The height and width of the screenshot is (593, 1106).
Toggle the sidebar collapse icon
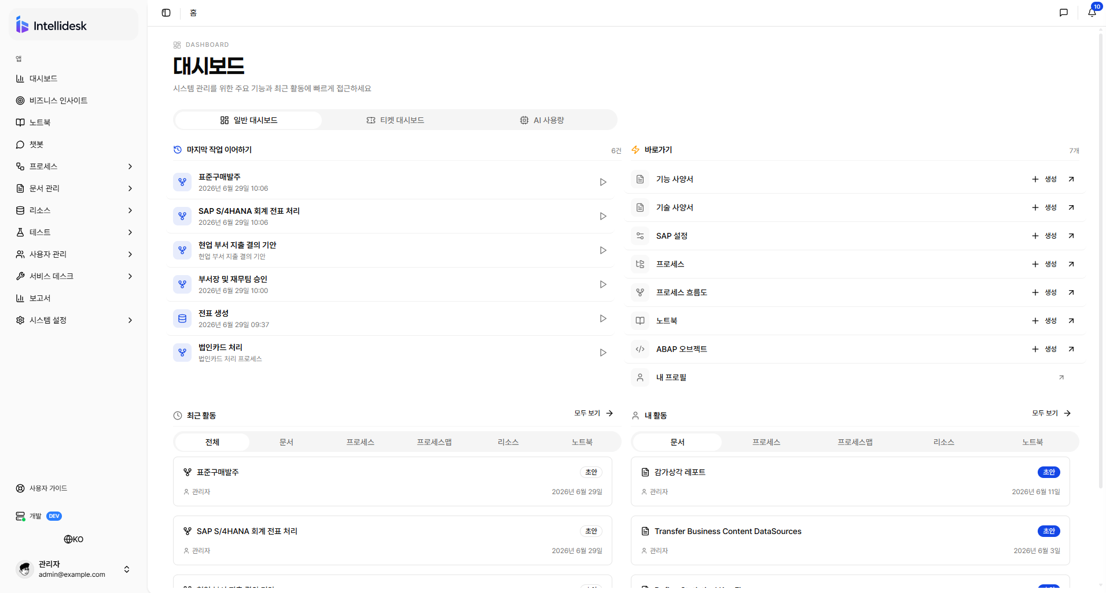pos(166,13)
